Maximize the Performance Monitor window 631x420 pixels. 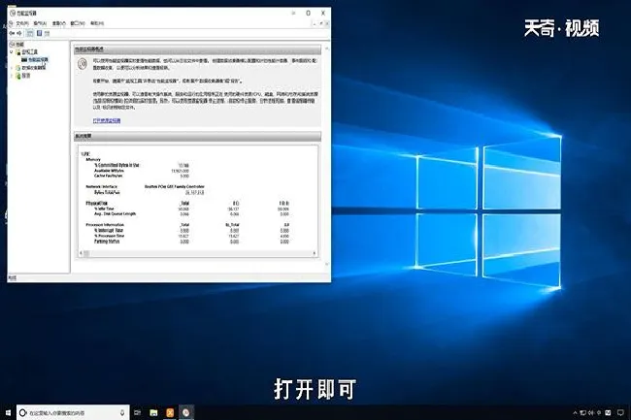[309, 13]
